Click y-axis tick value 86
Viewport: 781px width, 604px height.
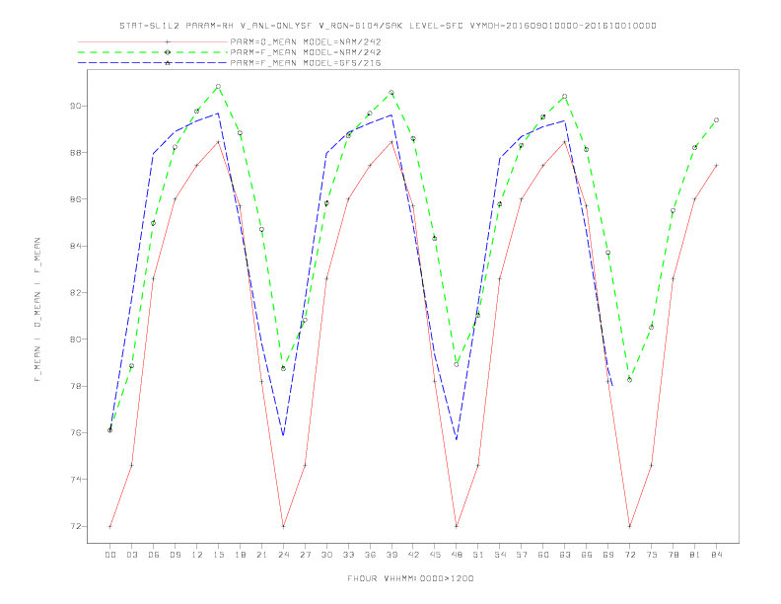click(x=75, y=198)
